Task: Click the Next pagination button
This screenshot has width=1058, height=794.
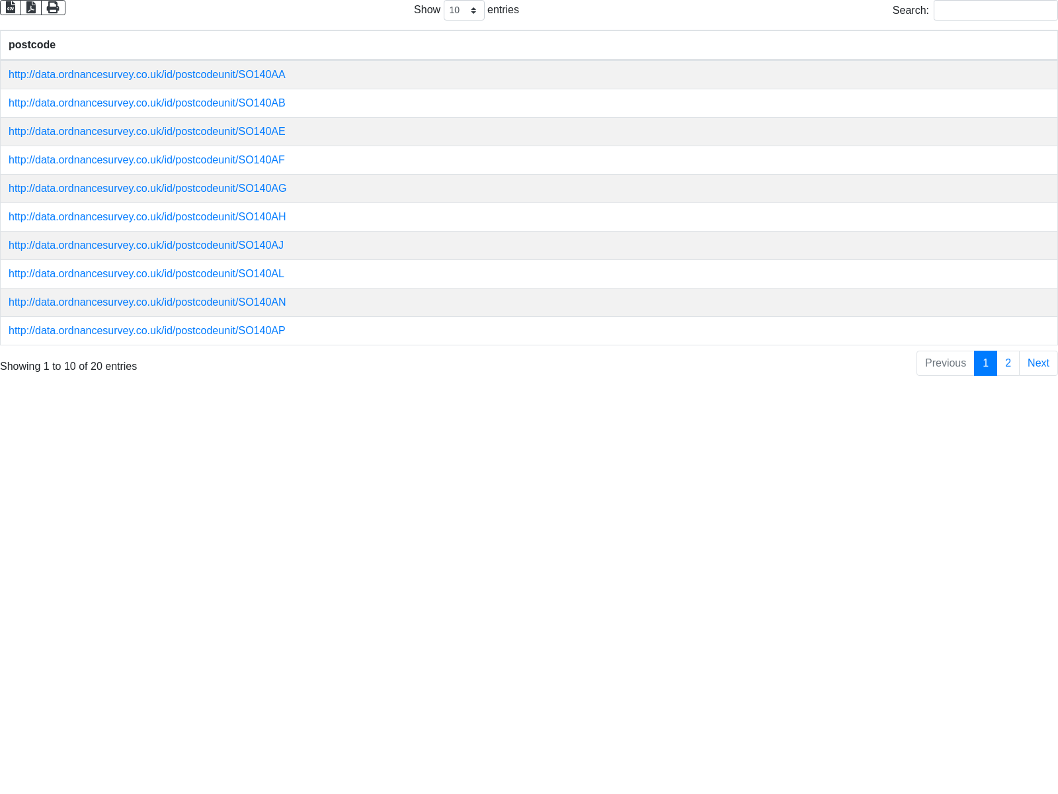Action: tap(1038, 363)
